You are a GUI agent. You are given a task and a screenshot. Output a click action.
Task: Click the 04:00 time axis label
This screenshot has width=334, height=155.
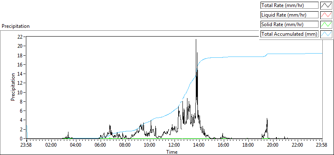click(76, 145)
